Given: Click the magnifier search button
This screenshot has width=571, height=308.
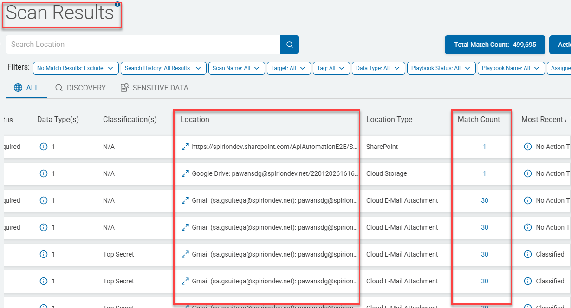Looking at the screenshot, I should click(290, 45).
